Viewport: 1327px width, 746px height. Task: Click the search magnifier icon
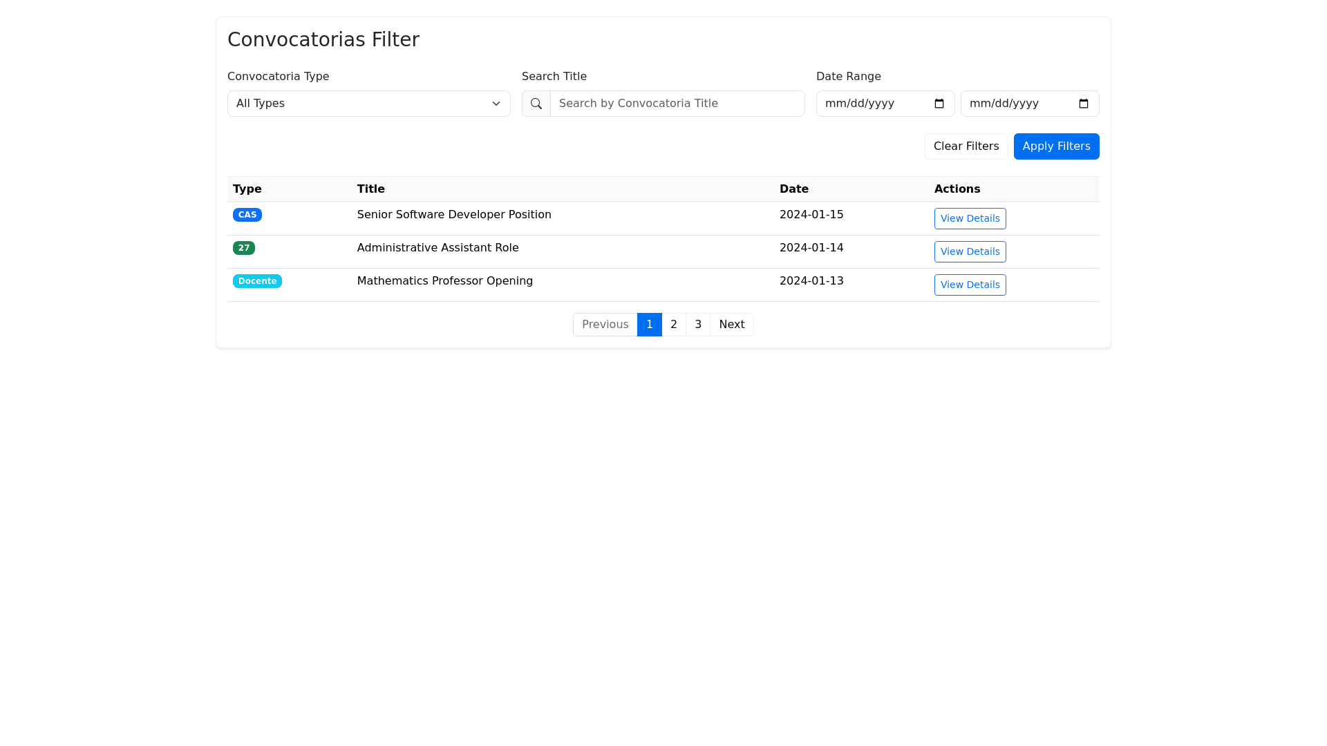[x=536, y=104]
